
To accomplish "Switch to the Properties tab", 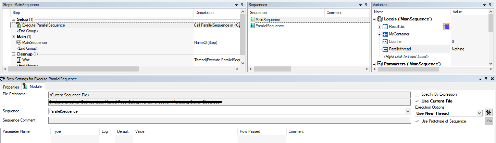I will click(11, 87).
